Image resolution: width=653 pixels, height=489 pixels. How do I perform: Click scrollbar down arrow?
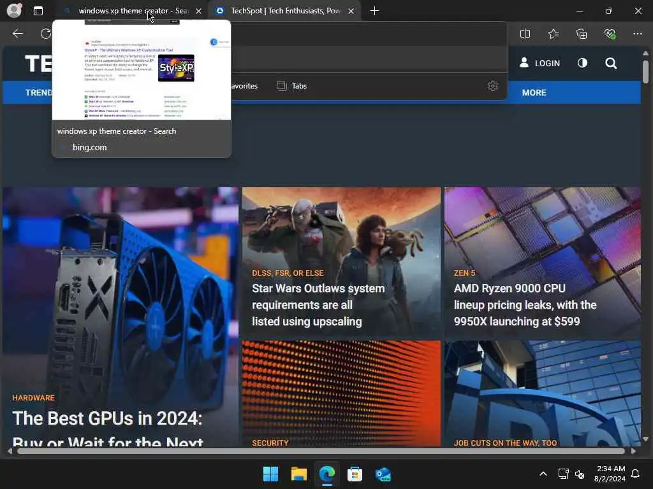click(x=645, y=439)
